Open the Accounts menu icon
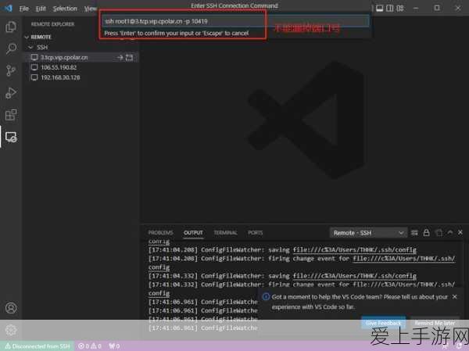Image resolution: width=469 pixels, height=351 pixels. (11, 307)
